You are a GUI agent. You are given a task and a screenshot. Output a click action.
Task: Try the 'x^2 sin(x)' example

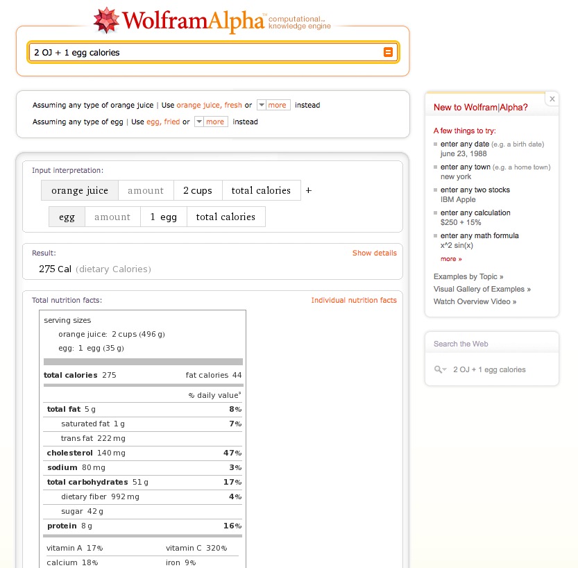[x=457, y=245]
